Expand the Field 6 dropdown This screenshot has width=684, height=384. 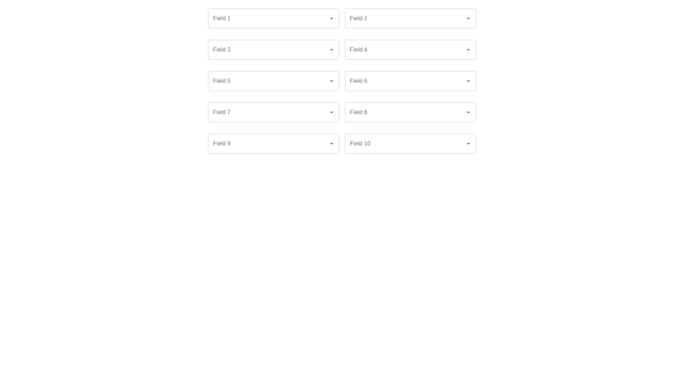coord(410,81)
